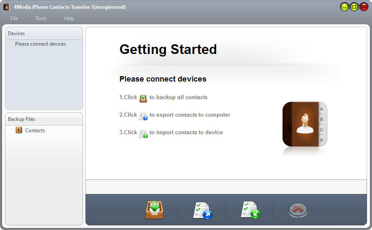Screen dimensions: 372x230
Task: Click the backup all contacts toolbar button
Action: [155, 210]
